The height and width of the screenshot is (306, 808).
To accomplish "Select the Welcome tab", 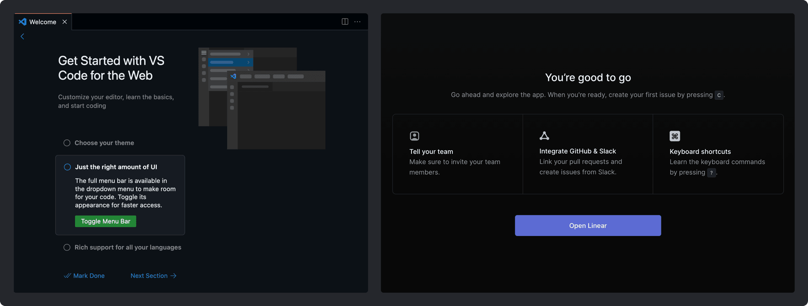I will (x=43, y=22).
